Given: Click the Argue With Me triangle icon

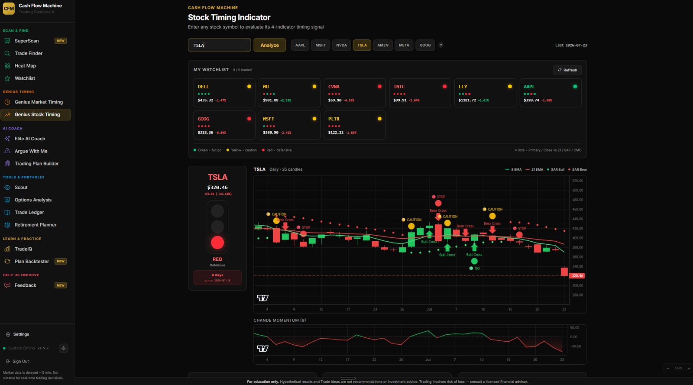Looking at the screenshot, I should pyautogui.click(x=7, y=151).
